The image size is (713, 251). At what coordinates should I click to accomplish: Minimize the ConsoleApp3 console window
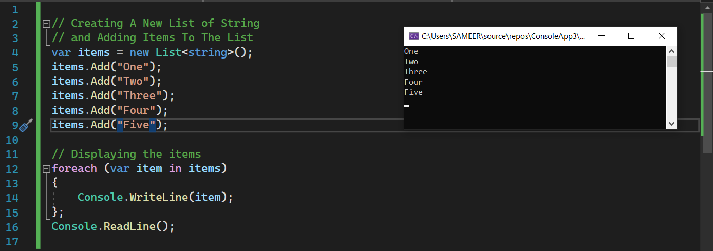tap(600, 36)
